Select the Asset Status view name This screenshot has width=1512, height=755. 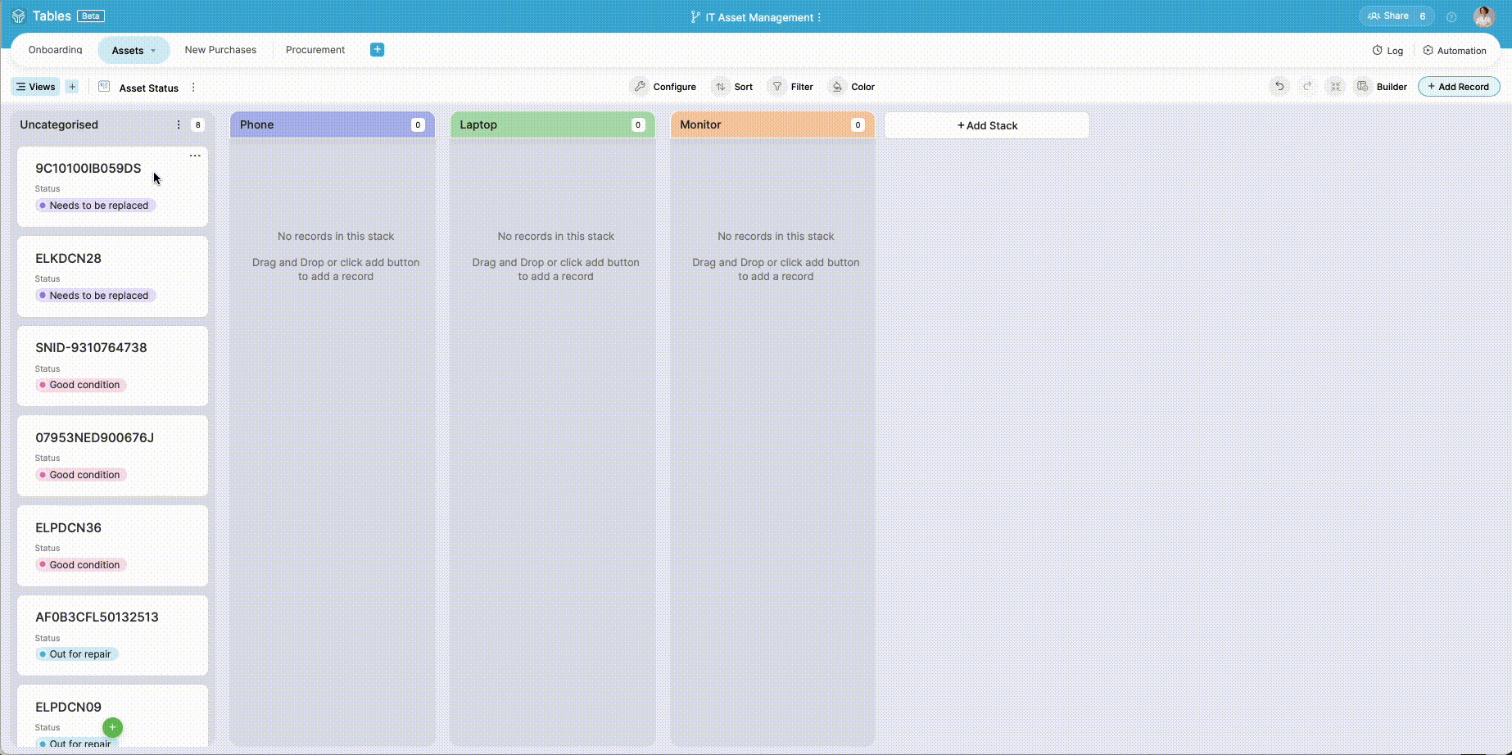(149, 88)
